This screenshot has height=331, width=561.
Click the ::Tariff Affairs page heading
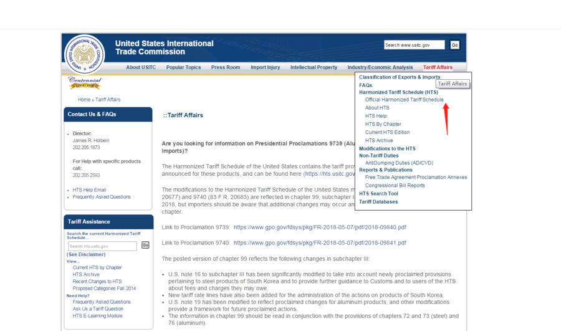(183, 115)
